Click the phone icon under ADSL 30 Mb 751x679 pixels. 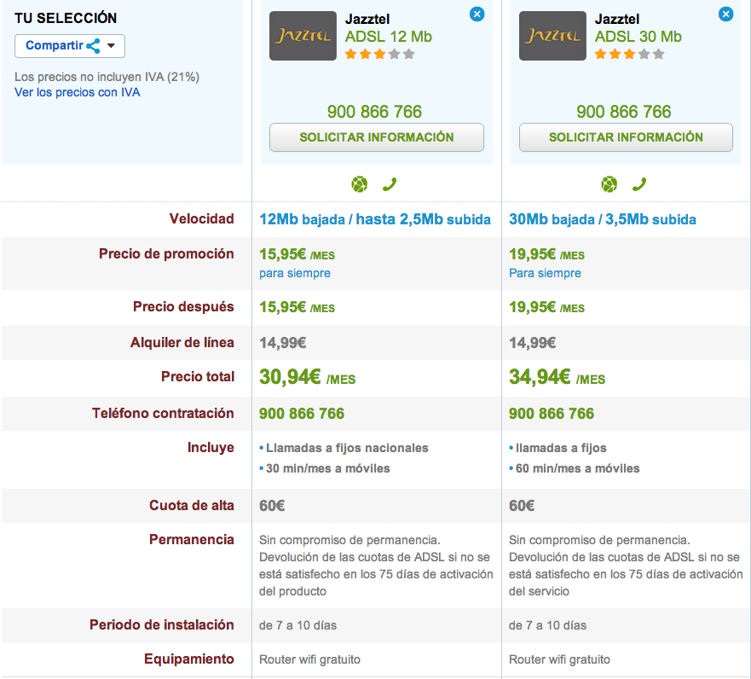pos(639,184)
